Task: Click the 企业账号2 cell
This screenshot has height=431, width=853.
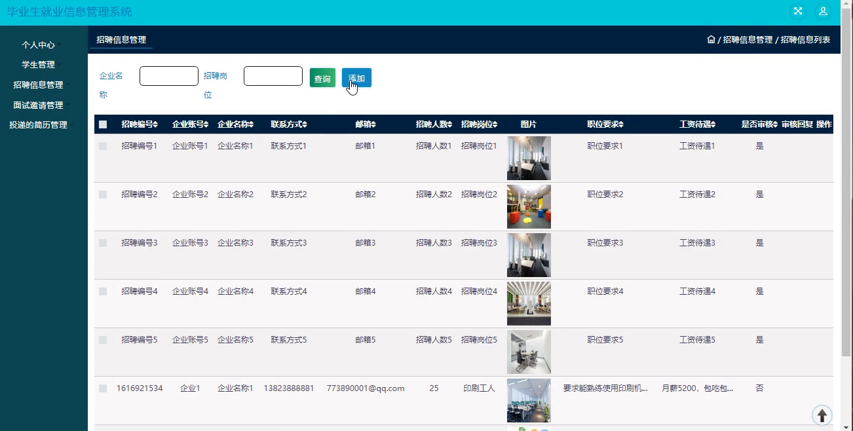Action: click(x=191, y=195)
